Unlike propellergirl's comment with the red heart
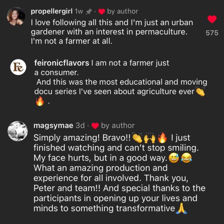This screenshot has height=224, width=224. point(212,19)
